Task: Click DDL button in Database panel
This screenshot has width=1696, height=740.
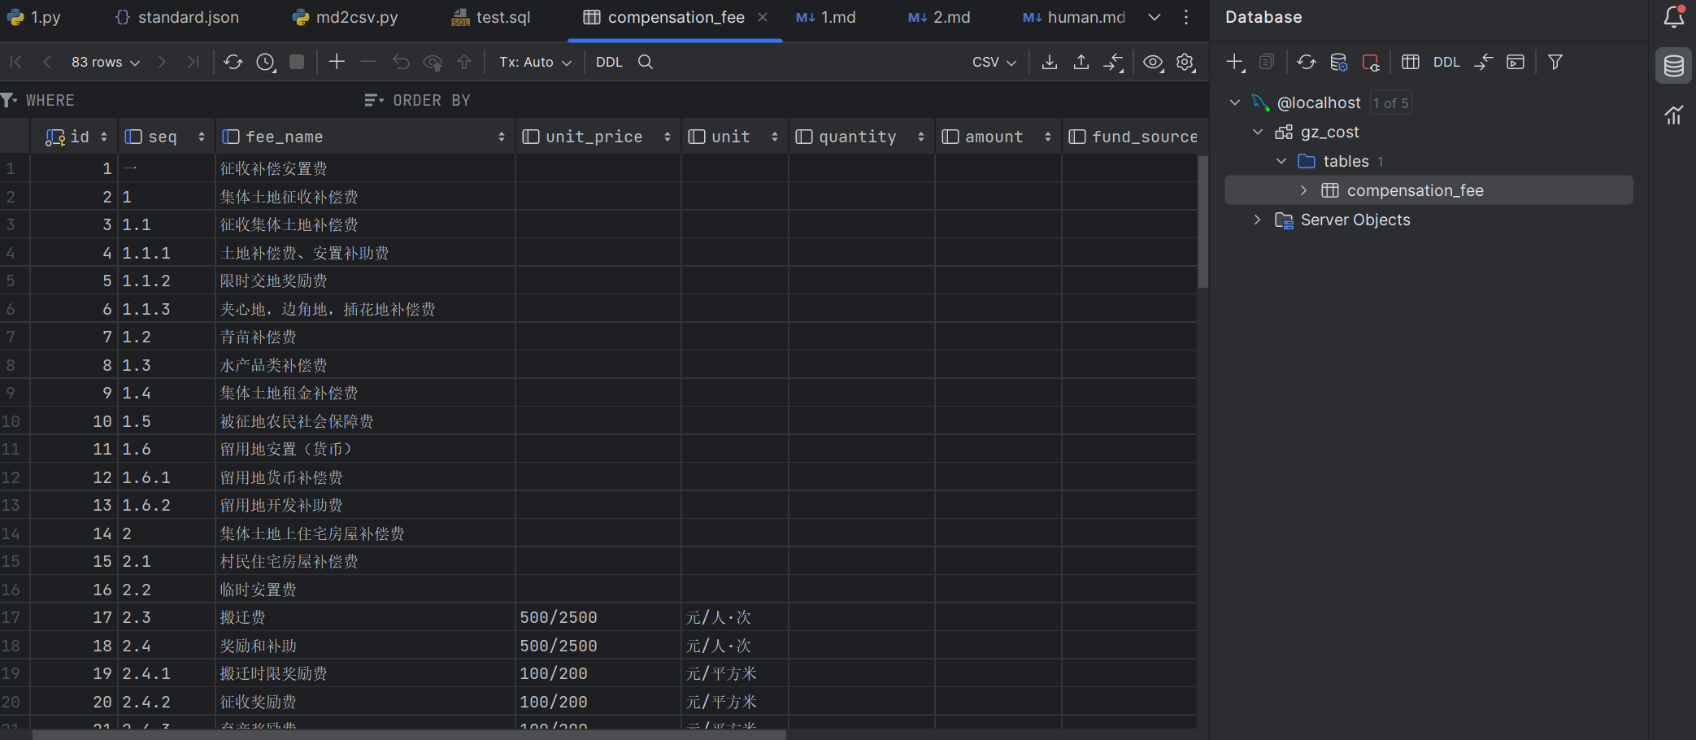Action: (1446, 62)
